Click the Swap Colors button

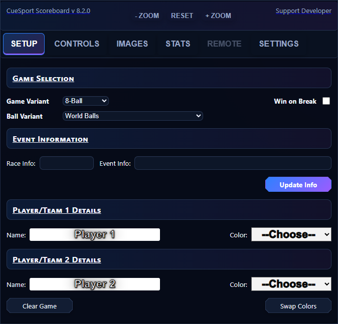298,305
